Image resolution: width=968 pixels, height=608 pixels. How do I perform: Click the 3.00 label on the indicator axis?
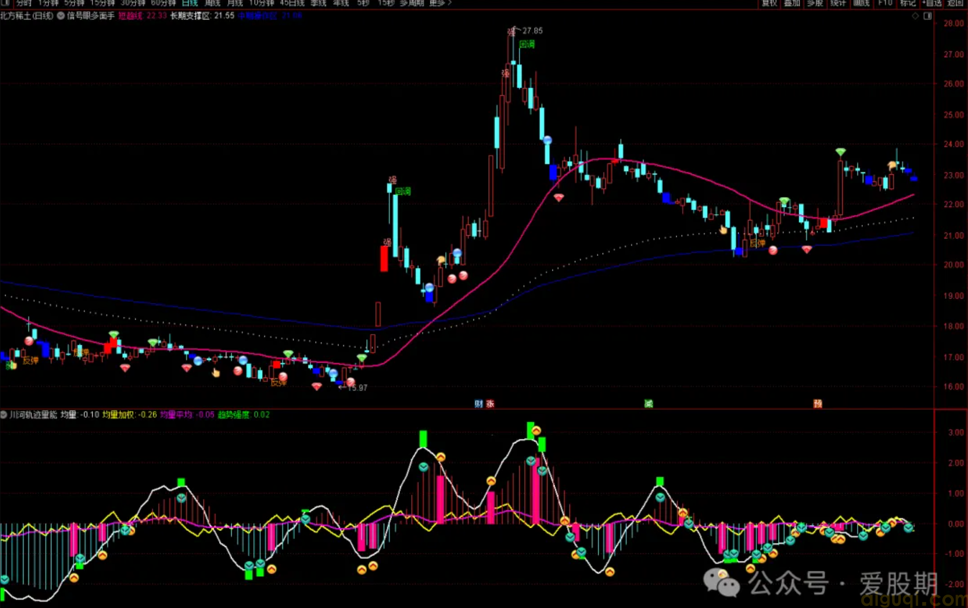click(956, 432)
